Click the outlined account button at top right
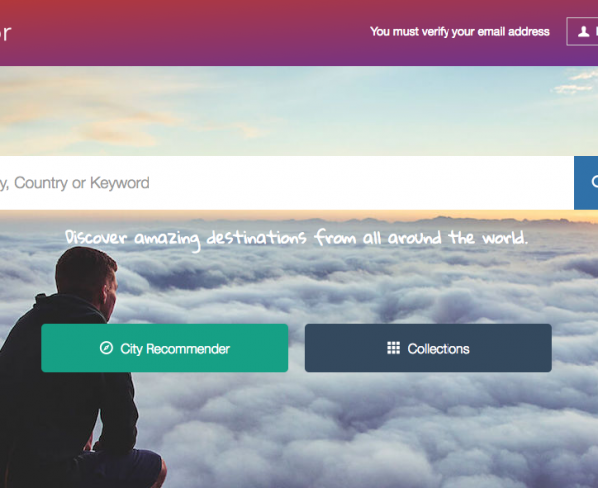 tap(582, 31)
